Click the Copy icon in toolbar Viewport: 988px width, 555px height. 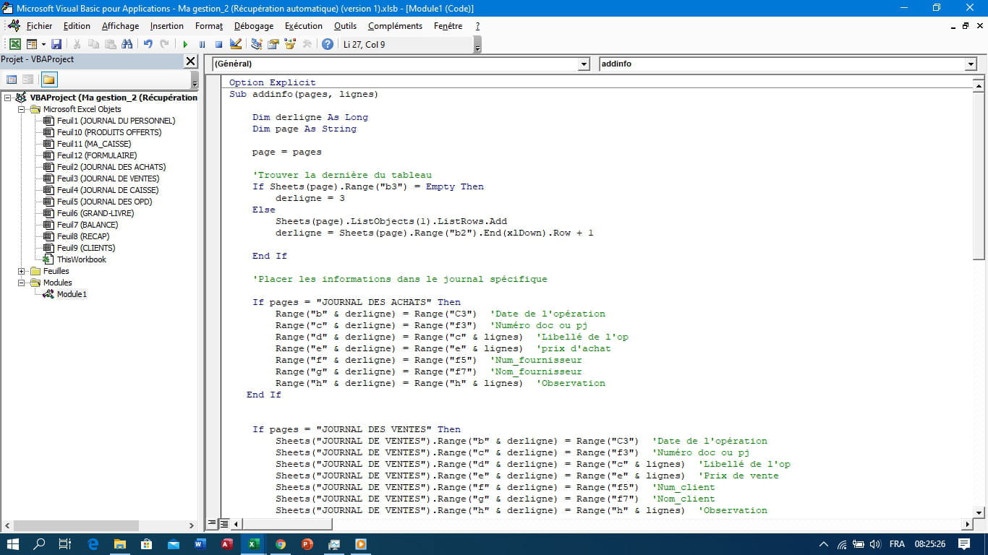[94, 44]
